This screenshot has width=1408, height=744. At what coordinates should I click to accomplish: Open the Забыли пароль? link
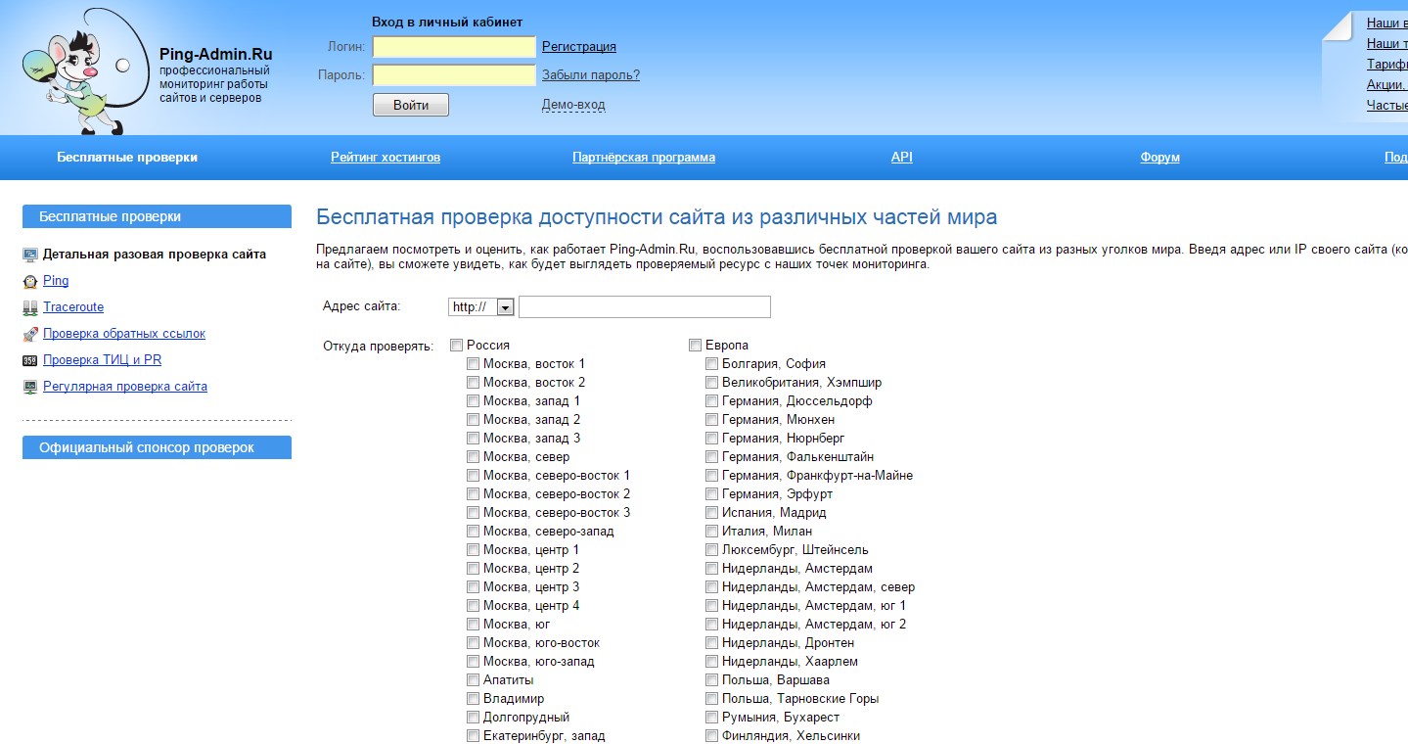(x=591, y=75)
